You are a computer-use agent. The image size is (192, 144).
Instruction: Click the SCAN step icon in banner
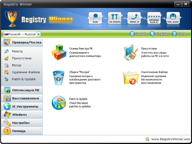point(95,18)
